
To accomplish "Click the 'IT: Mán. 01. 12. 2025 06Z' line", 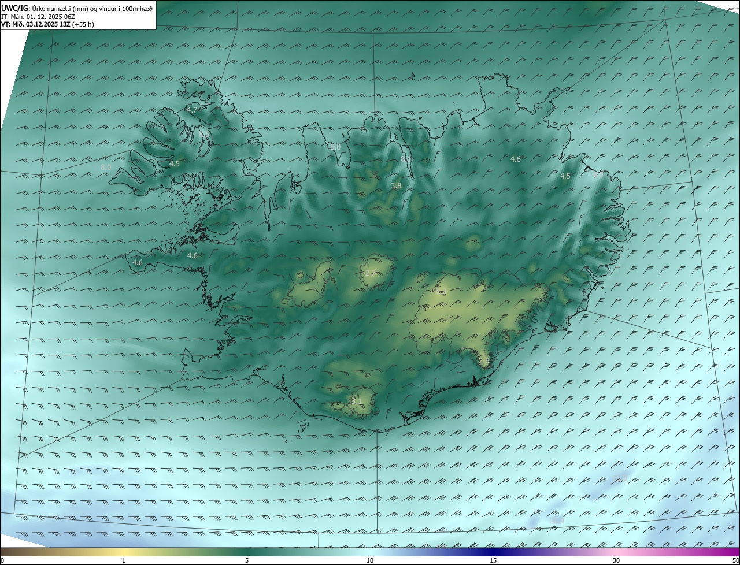I will click(38, 17).
